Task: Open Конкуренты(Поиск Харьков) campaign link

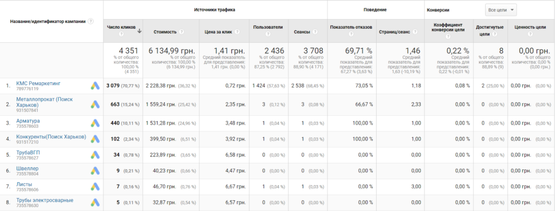Action: [51, 137]
